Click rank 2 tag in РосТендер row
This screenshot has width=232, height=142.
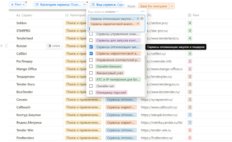190,61
